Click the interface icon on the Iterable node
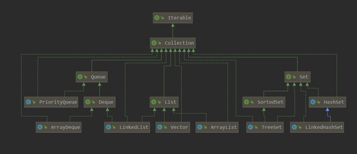The height and width of the screenshot is (154, 357). [x=157, y=18]
